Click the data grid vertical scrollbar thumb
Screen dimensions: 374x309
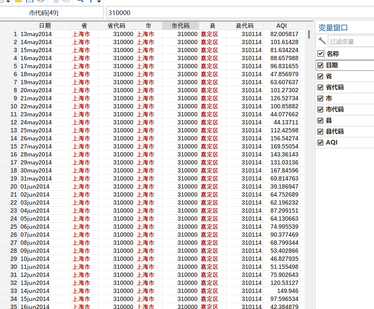pos(309,34)
